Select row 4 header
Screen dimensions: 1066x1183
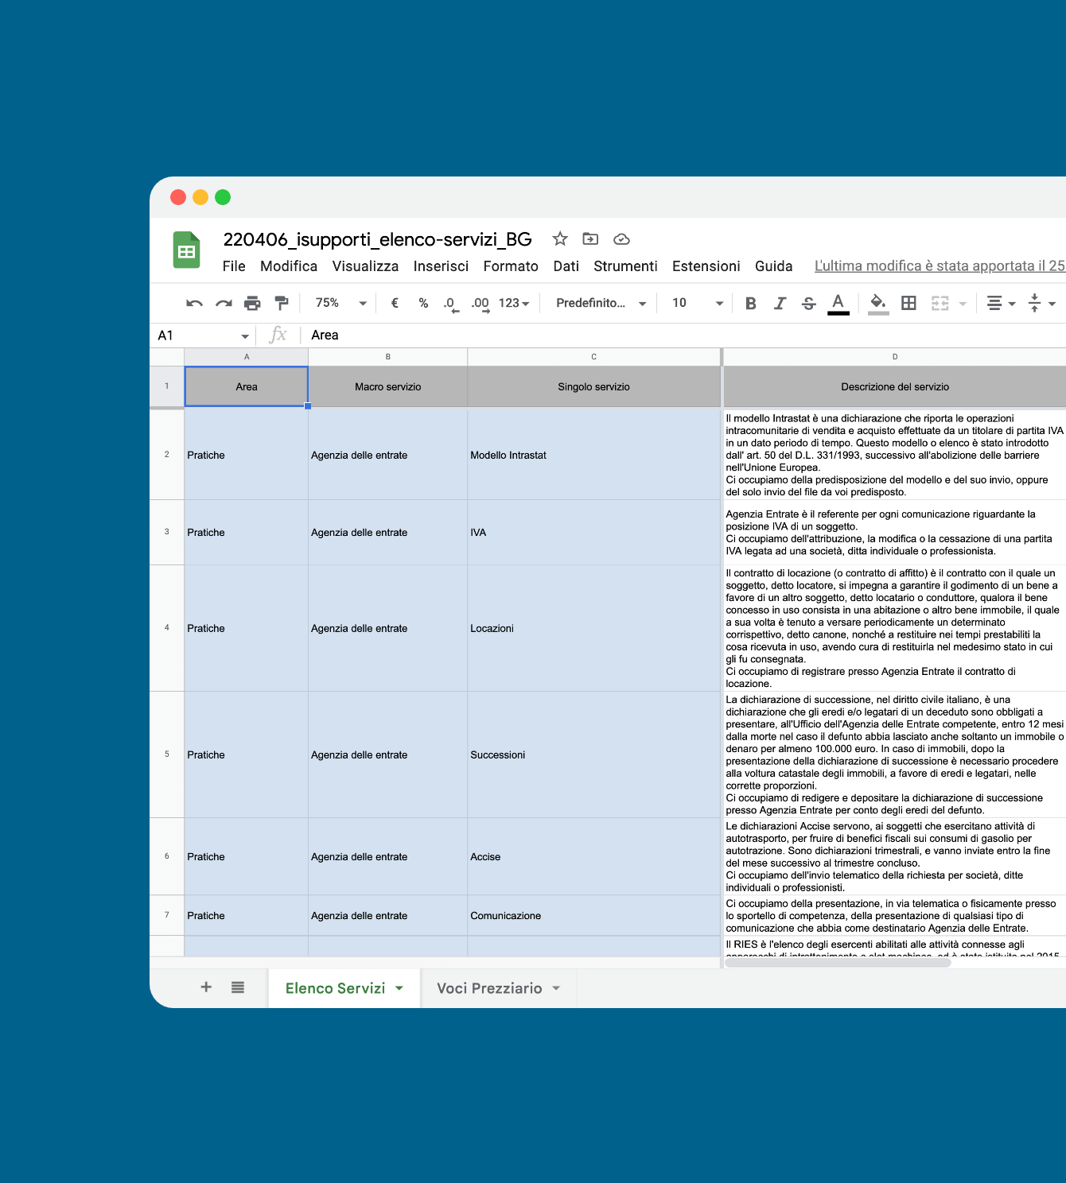pos(167,628)
